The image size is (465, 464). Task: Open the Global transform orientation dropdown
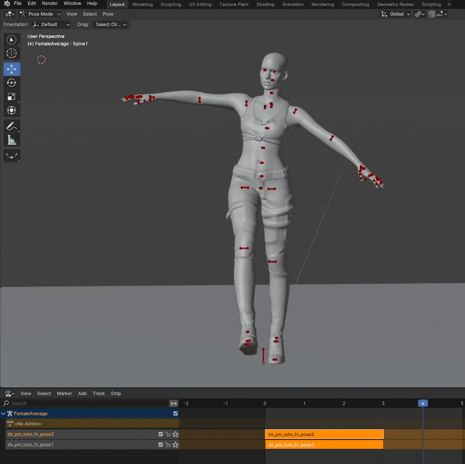point(396,14)
